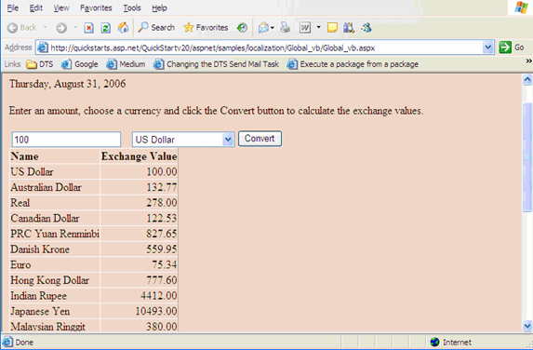This screenshot has width=533, height=350.
Task: Click the Real currency row name
Action: [x=20, y=203]
